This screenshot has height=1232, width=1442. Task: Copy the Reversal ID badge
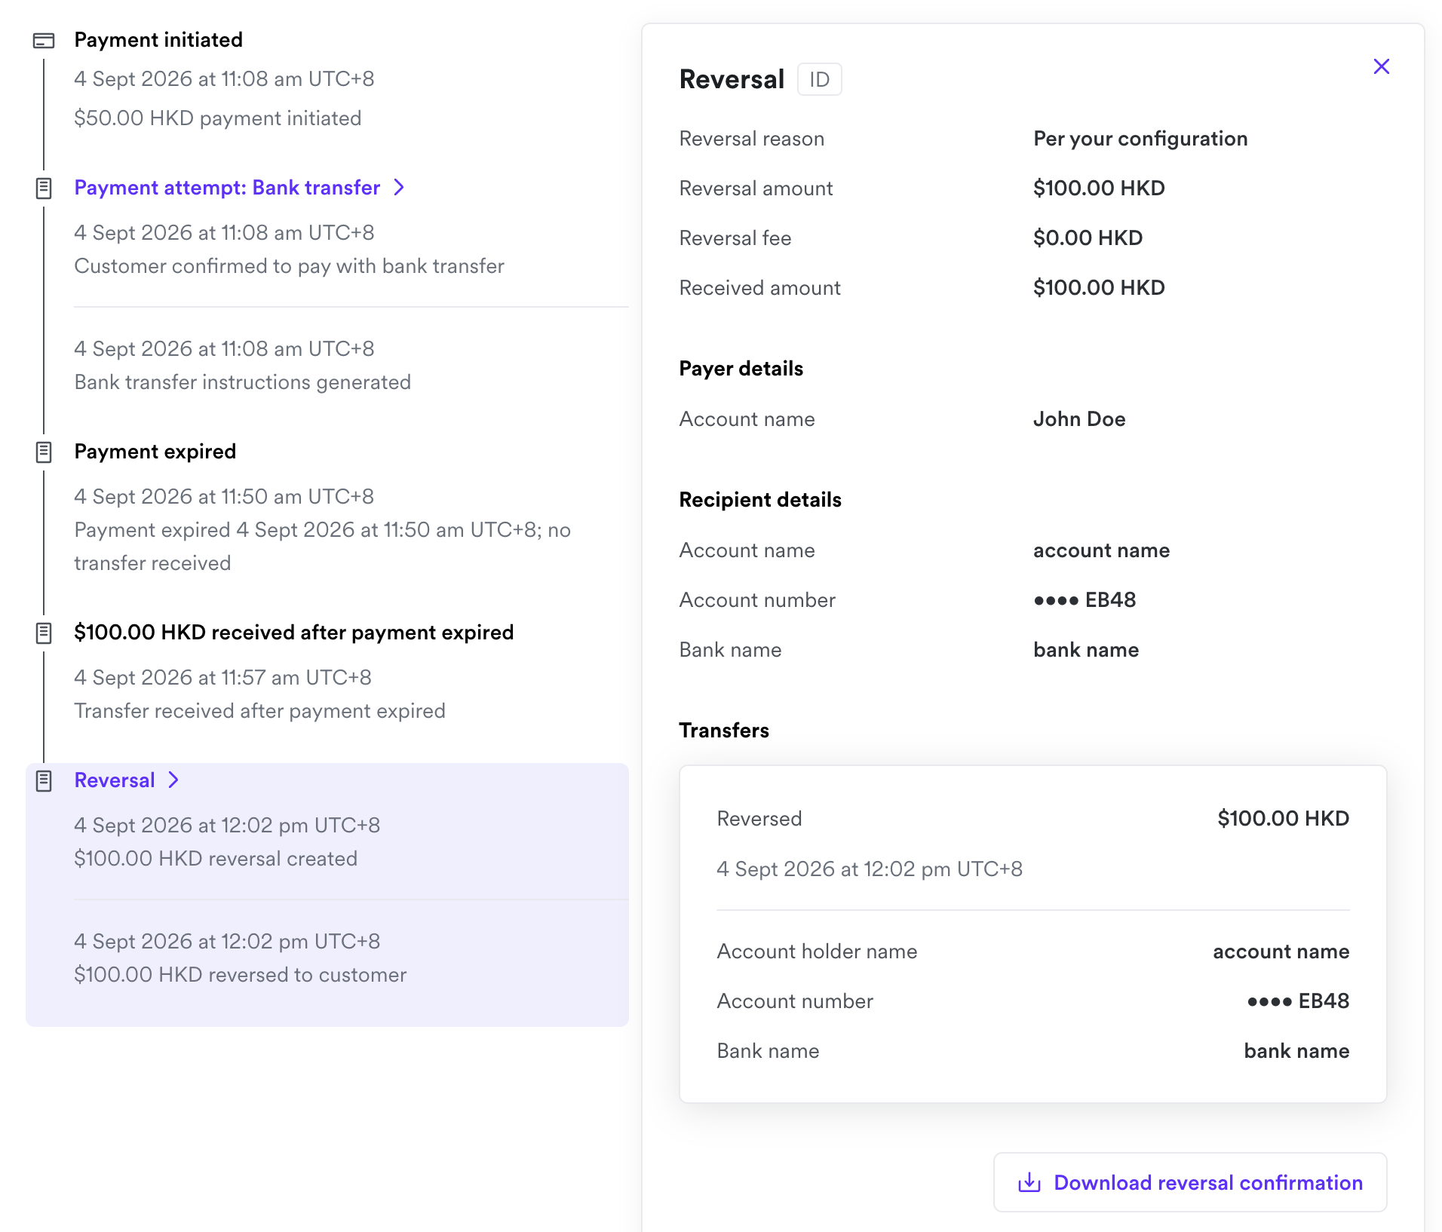coord(819,79)
